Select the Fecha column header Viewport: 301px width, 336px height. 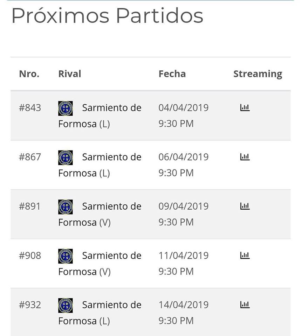tap(172, 74)
